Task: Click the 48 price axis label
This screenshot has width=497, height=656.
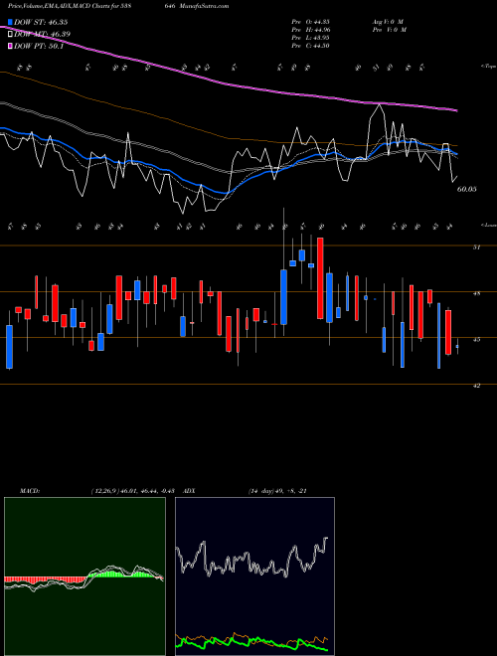Action: click(x=476, y=293)
